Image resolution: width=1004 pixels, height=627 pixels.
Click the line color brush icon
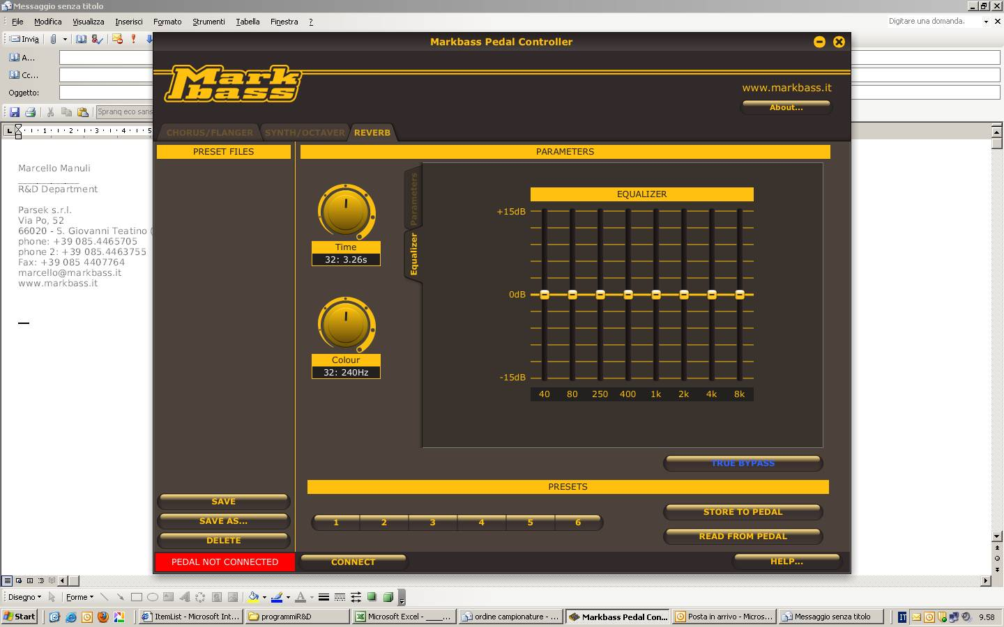click(x=277, y=597)
